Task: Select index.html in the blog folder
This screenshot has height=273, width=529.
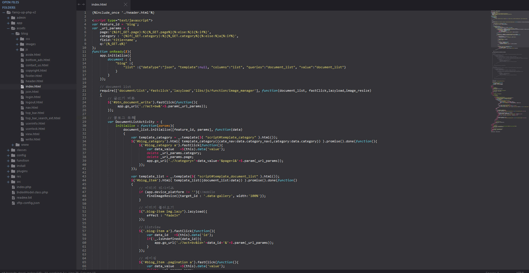Action: pyautogui.click(x=33, y=86)
